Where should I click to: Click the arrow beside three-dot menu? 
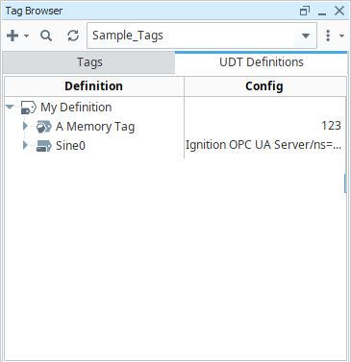[x=341, y=36]
